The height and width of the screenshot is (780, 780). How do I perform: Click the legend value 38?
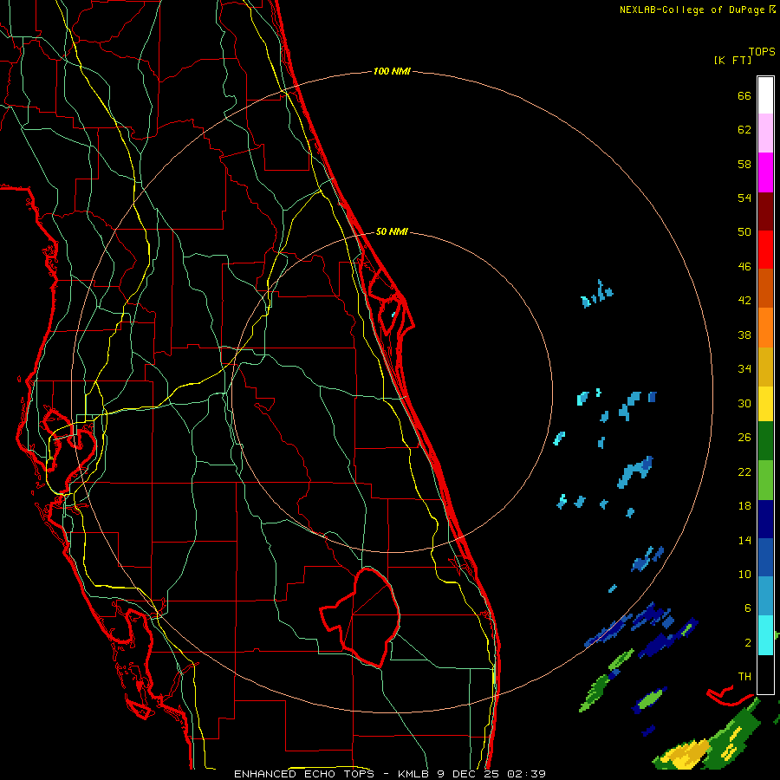744,335
